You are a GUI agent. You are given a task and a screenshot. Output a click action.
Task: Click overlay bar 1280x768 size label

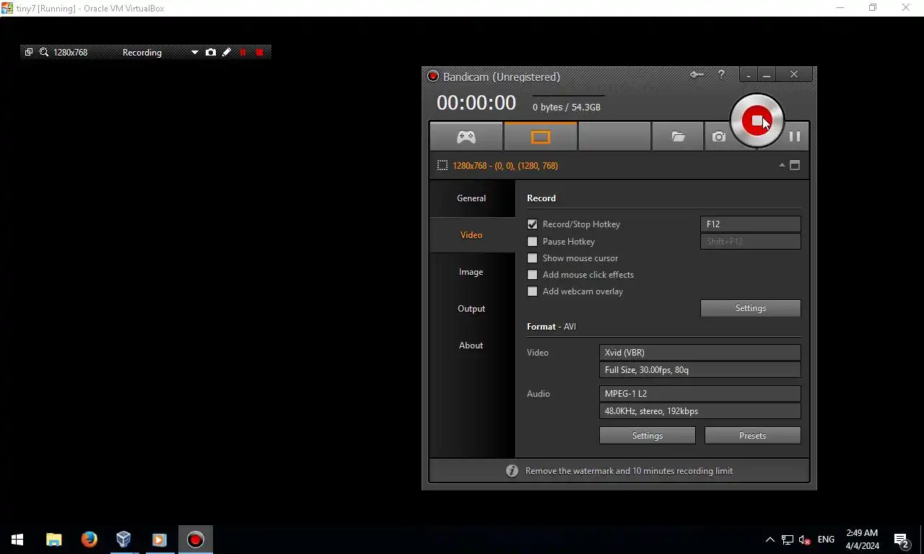pos(71,53)
